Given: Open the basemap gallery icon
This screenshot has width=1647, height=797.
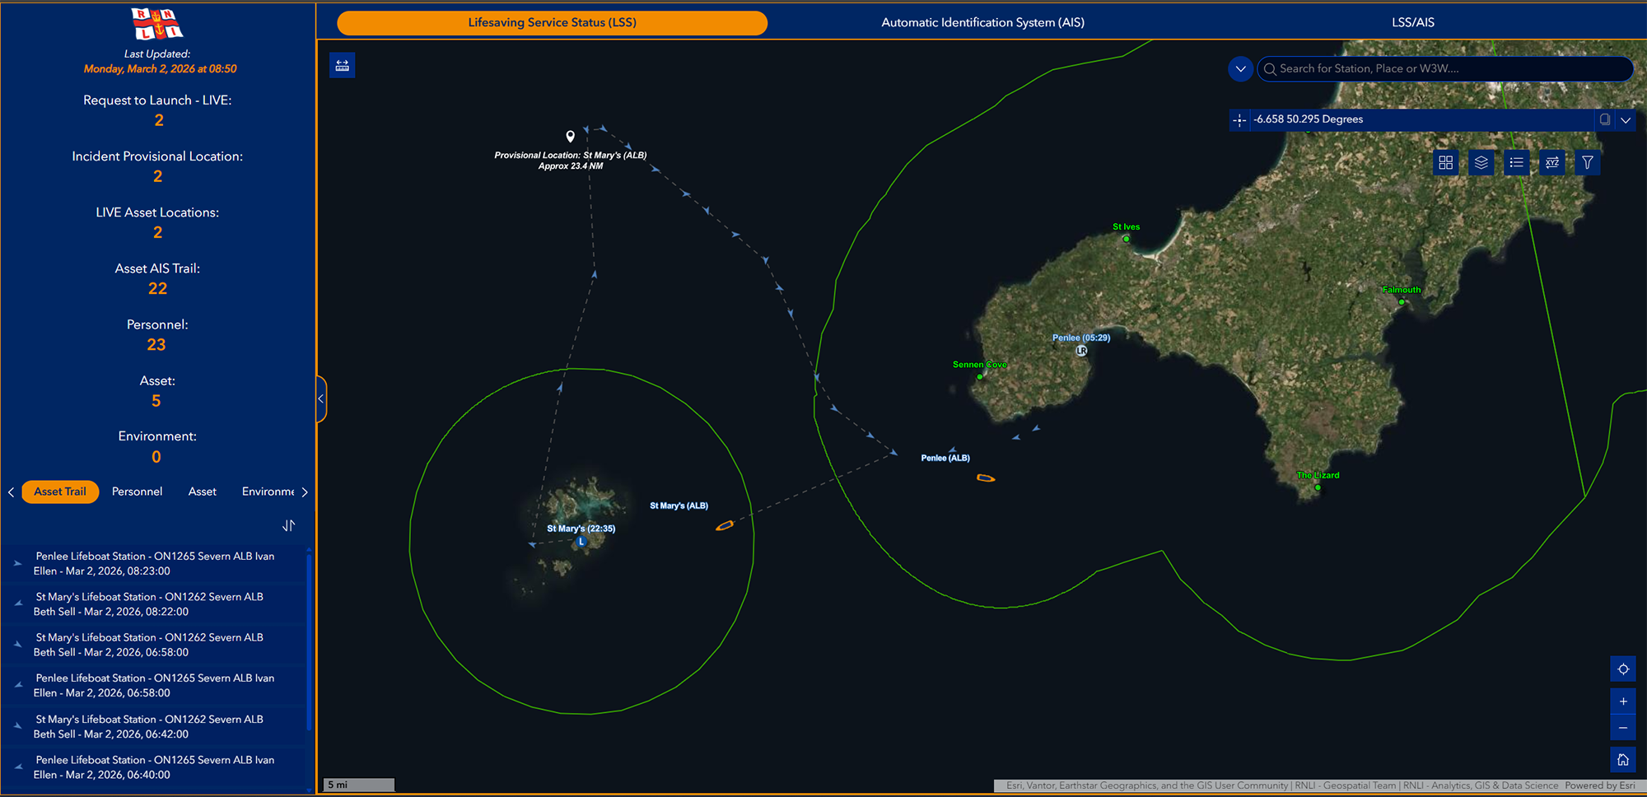Looking at the screenshot, I should [1445, 162].
